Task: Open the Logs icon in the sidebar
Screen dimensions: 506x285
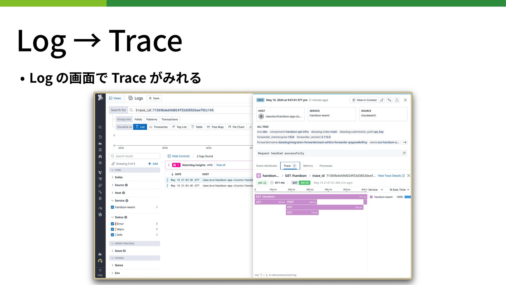Action: 100,215
